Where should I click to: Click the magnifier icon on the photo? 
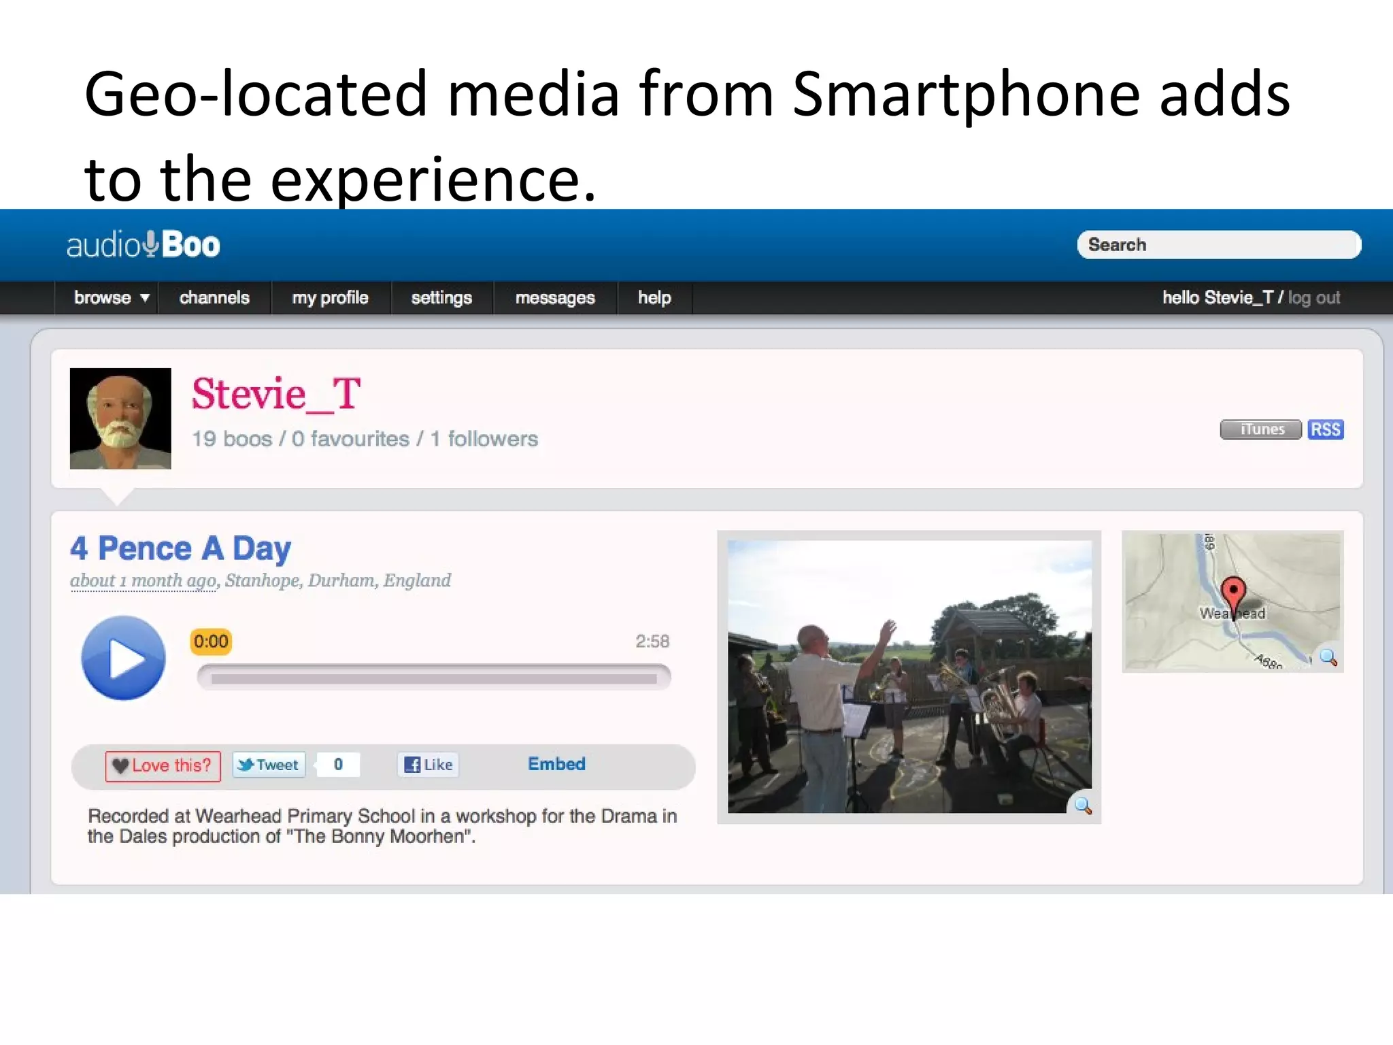(1083, 806)
